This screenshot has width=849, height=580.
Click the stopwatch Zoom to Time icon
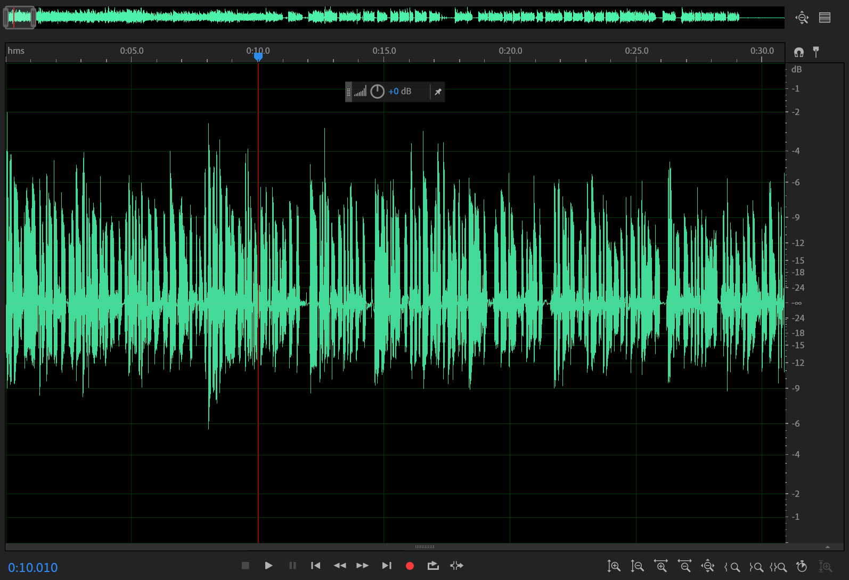(x=802, y=566)
